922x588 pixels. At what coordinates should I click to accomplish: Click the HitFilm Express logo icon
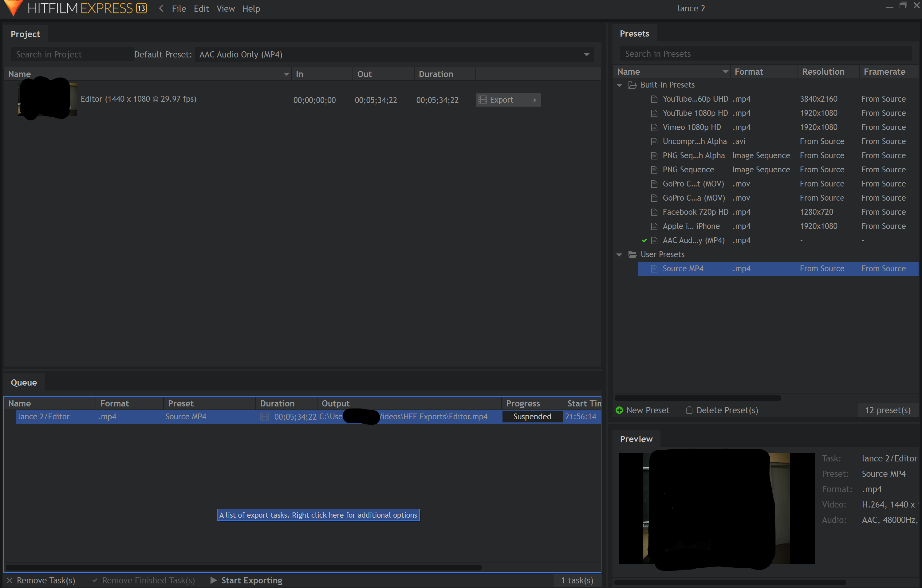tap(14, 8)
